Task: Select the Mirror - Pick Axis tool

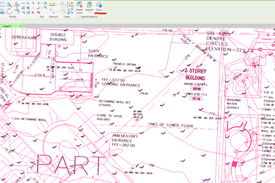Action: click(9, 4)
